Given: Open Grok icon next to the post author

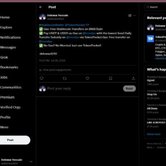Looking at the screenshot, I should [x=130, y=15].
